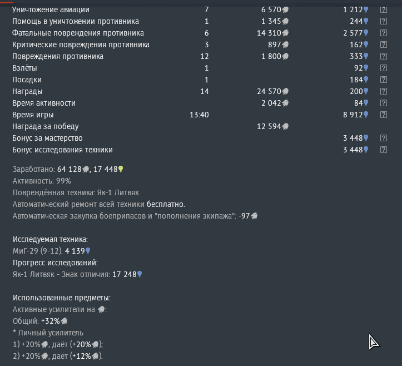Show help for Критические повреждения противника
This screenshot has width=402, height=366.
tap(383, 45)
